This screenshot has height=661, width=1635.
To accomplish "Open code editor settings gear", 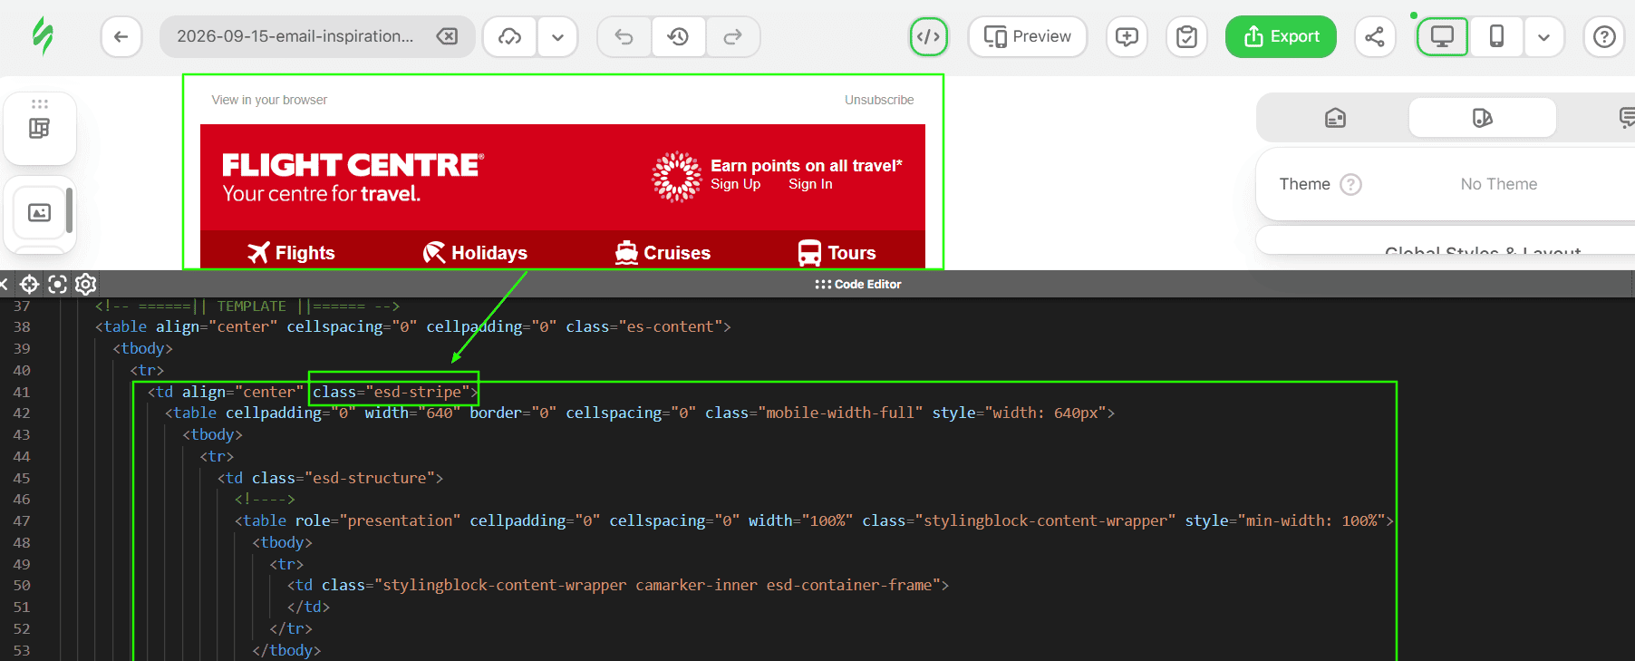I will (x=86, y=284).
